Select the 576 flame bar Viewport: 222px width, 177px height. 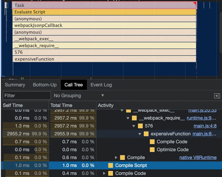coord(104,52)
